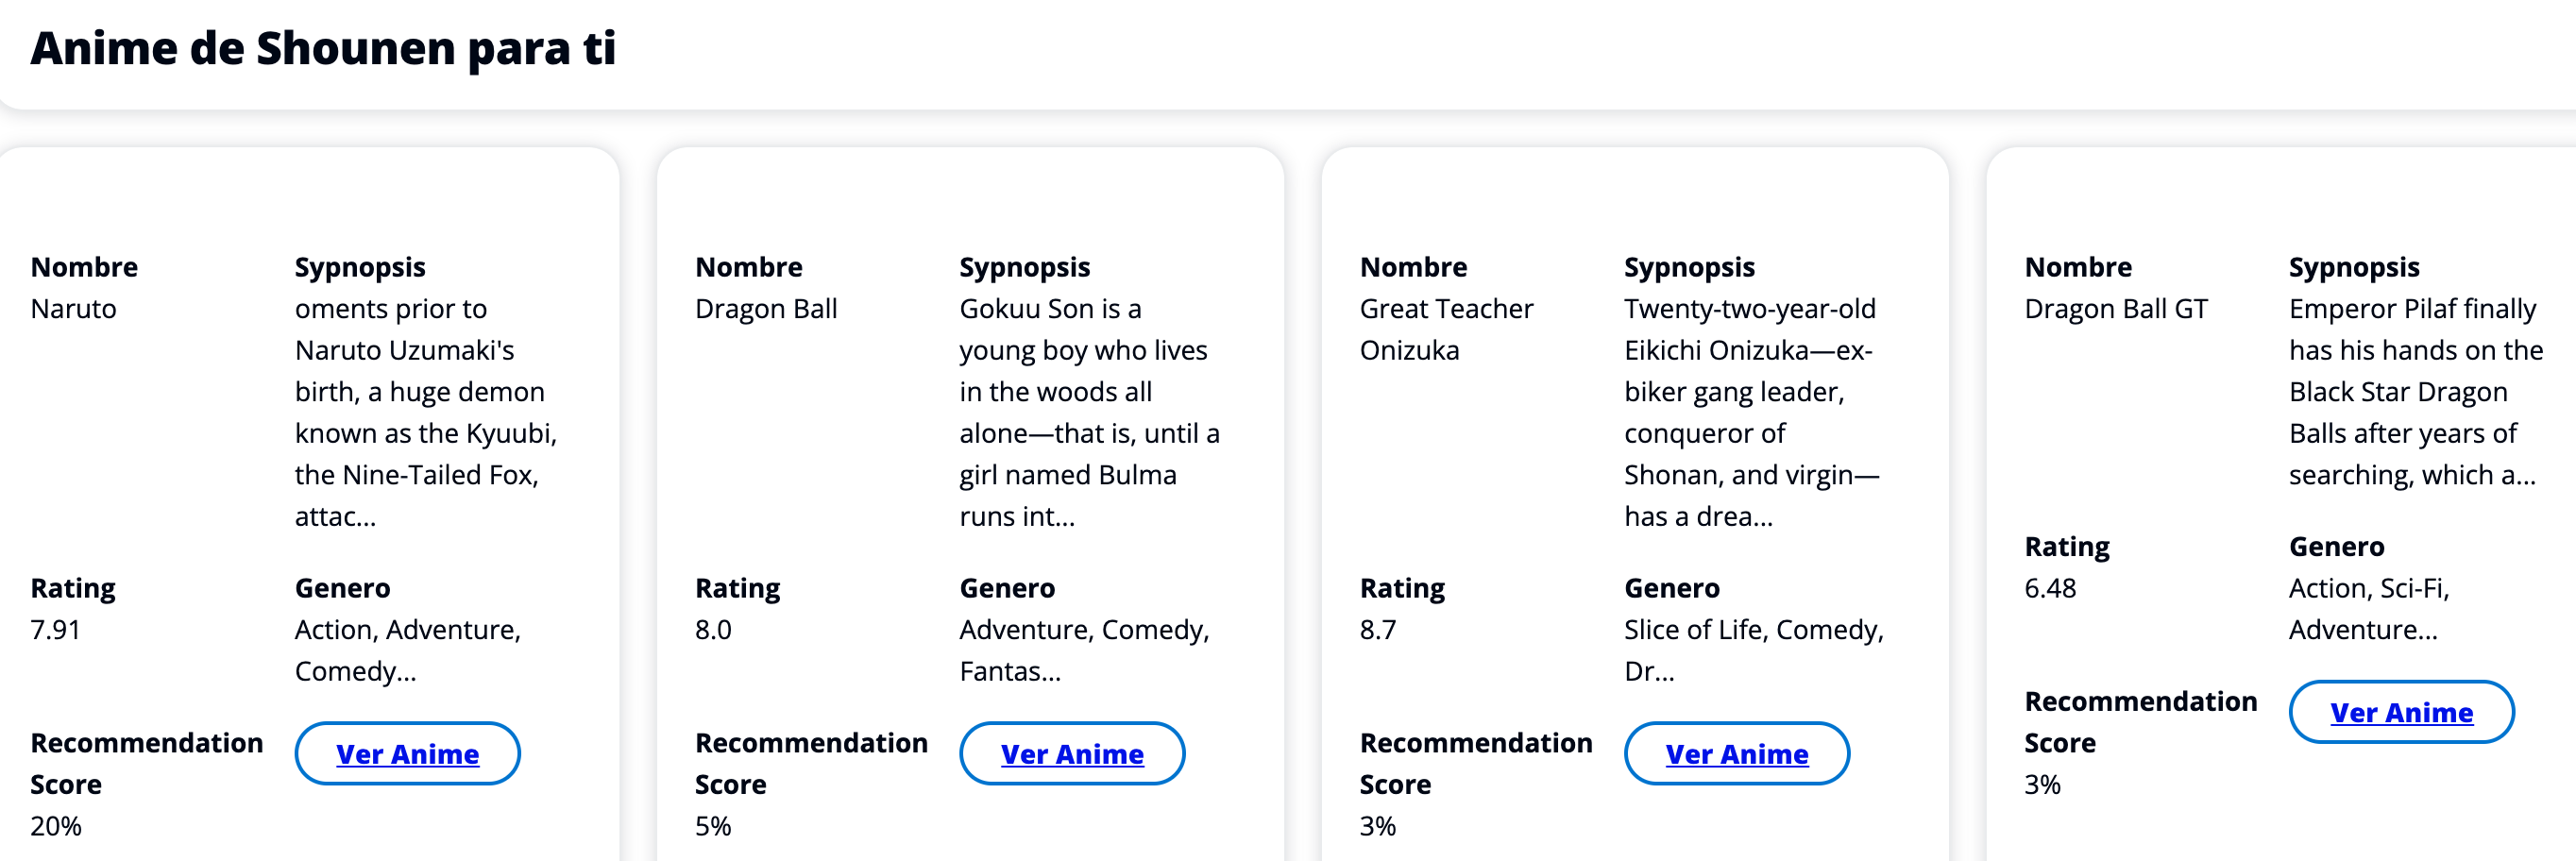2576x861 pixels.
Task: Click the Dragon Ball GT title
Action: click(2115, 309)
